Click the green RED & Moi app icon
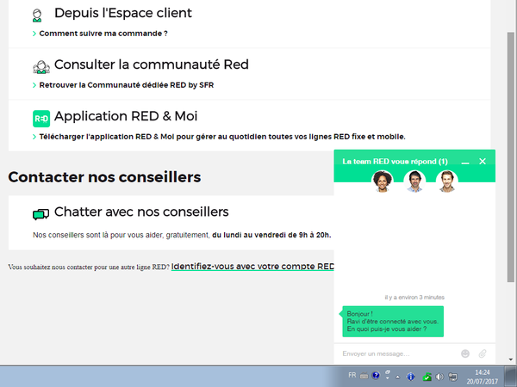This screenshot has width=517, height=387. [x=41, y=119]
